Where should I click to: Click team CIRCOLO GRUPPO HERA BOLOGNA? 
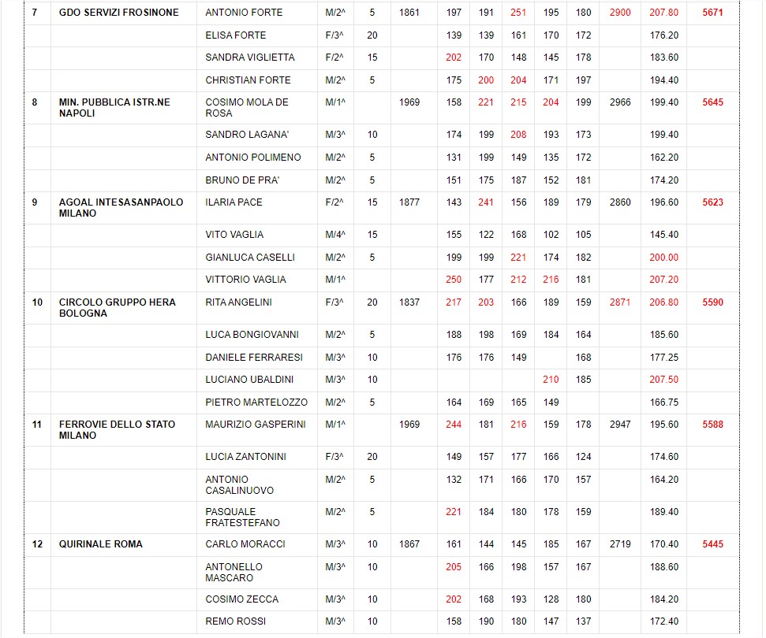tap(118, 308)
